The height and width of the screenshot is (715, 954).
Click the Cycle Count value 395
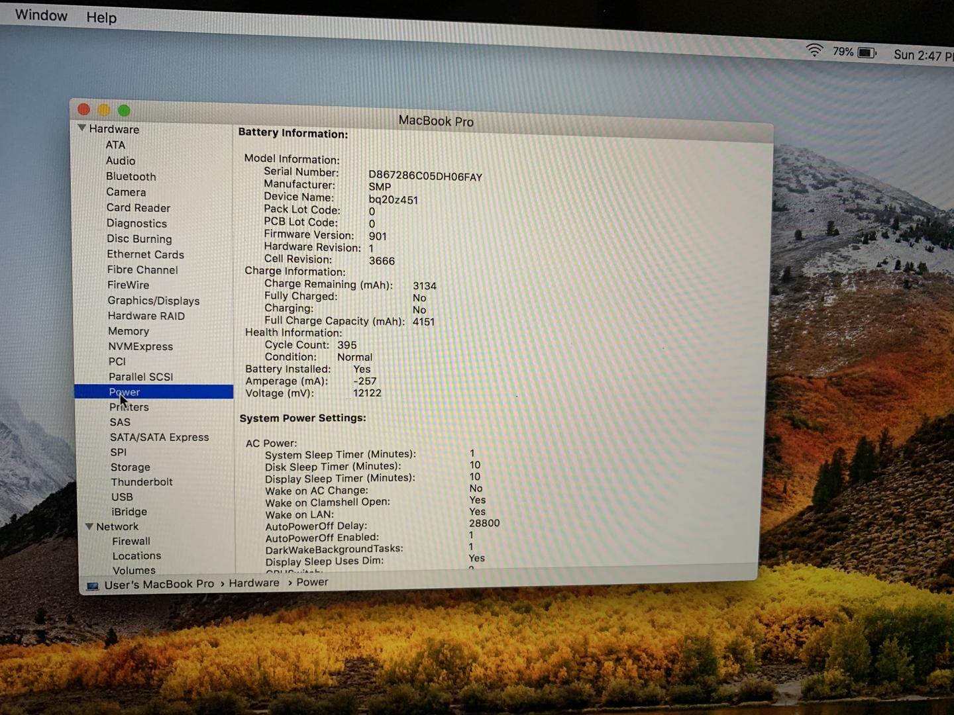[x=347, y=345]
